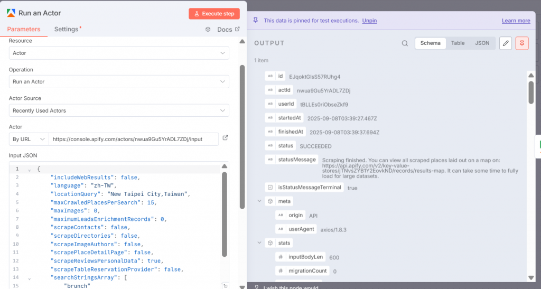Open the Actor Source dropdown
The image size is (541, 289).
(119, 111)
